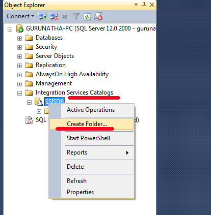Click the Disconnect server icon

point(54,17)
